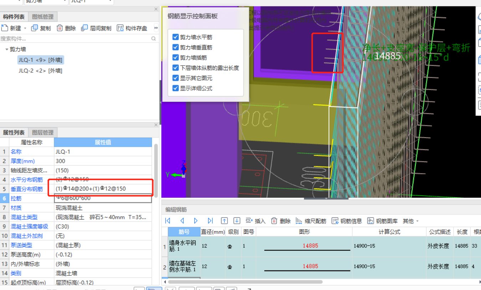Click the 泵送类型 property link
481x290 pixels.
pyautogui.click(x=21, y=245)
